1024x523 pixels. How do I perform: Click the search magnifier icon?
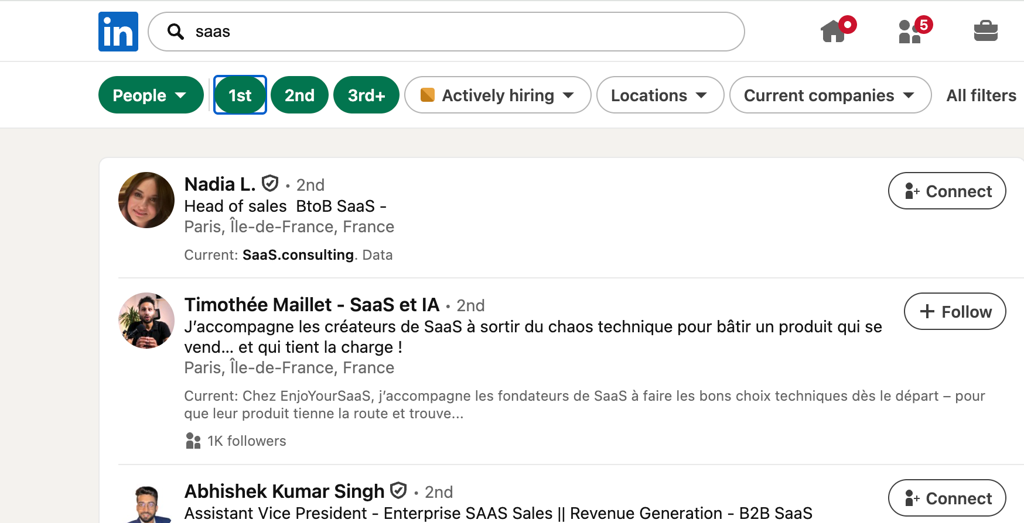click(176, 32)
